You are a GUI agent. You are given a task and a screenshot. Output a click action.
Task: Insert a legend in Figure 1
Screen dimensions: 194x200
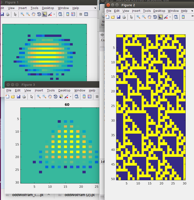click(73, 14)
